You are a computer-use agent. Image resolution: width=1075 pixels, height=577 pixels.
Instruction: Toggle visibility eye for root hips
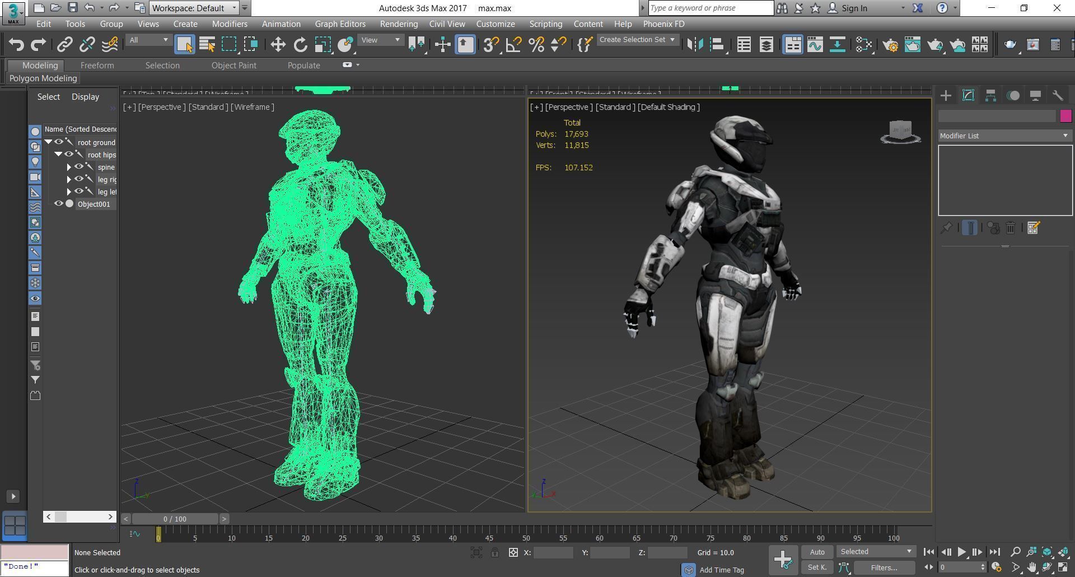(69, 155)
